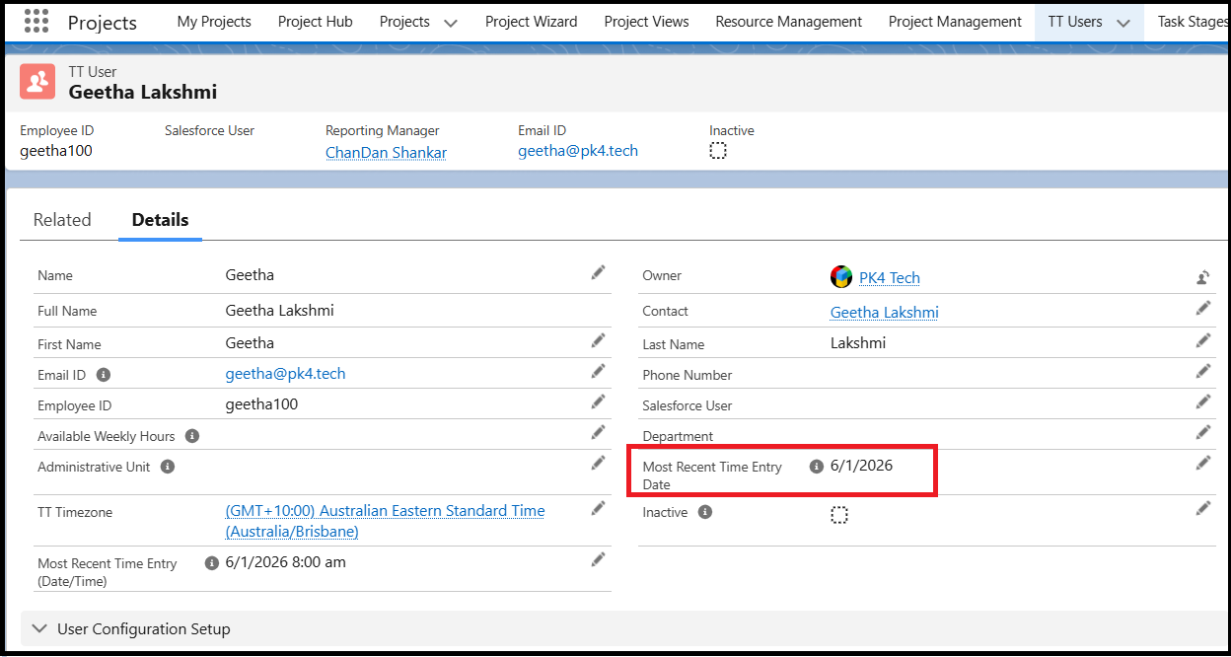
Task: Click the geetha100 Employee ID in header
Action: tap(56, 151)
